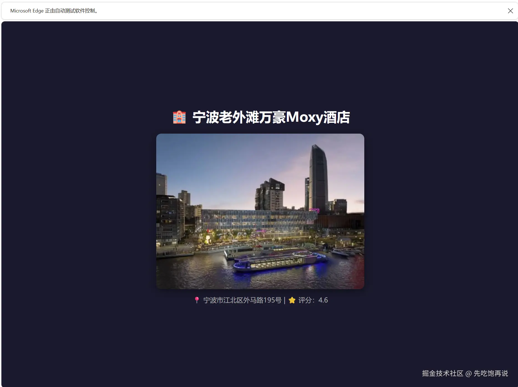
Task: Close the automated testing notification bar
Action: [x=510, y=11]
